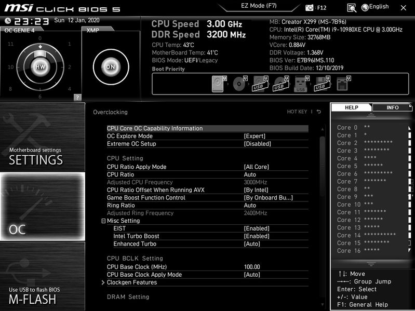Click the Adjusted Ring Frequency 2400MHz row

pyautogui.click(x=208, y=213)
